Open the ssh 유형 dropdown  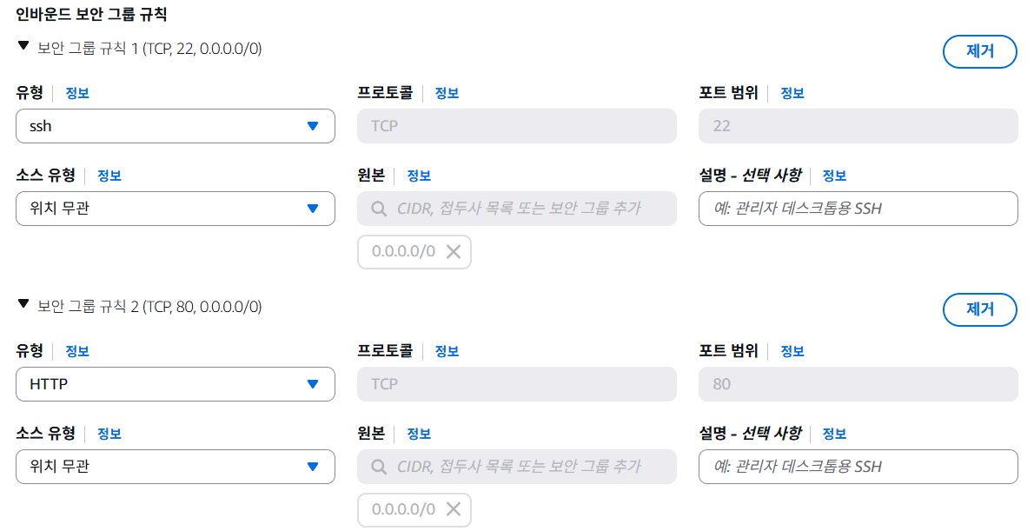[176, 126]
